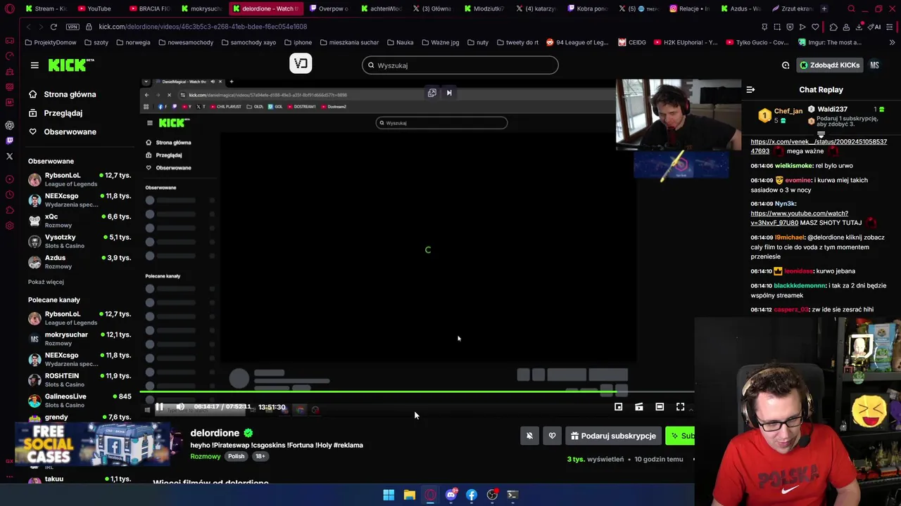
Task: Open Vysotzky channel in the sidebar
Action: 80,241
